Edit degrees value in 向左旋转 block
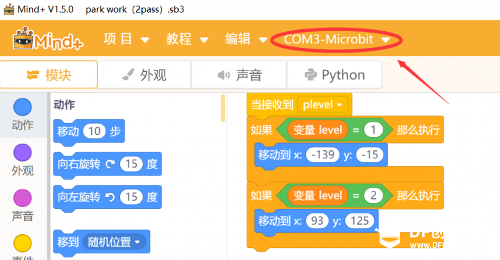The height and width of the screenshot is (260, 500). click(131, 197)
